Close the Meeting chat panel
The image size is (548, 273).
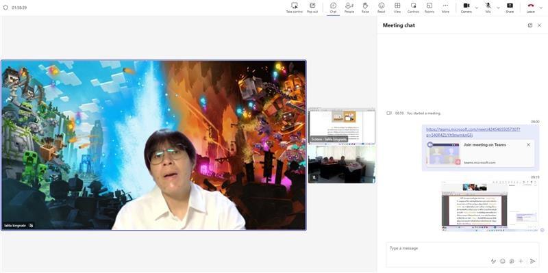[539, 25]
